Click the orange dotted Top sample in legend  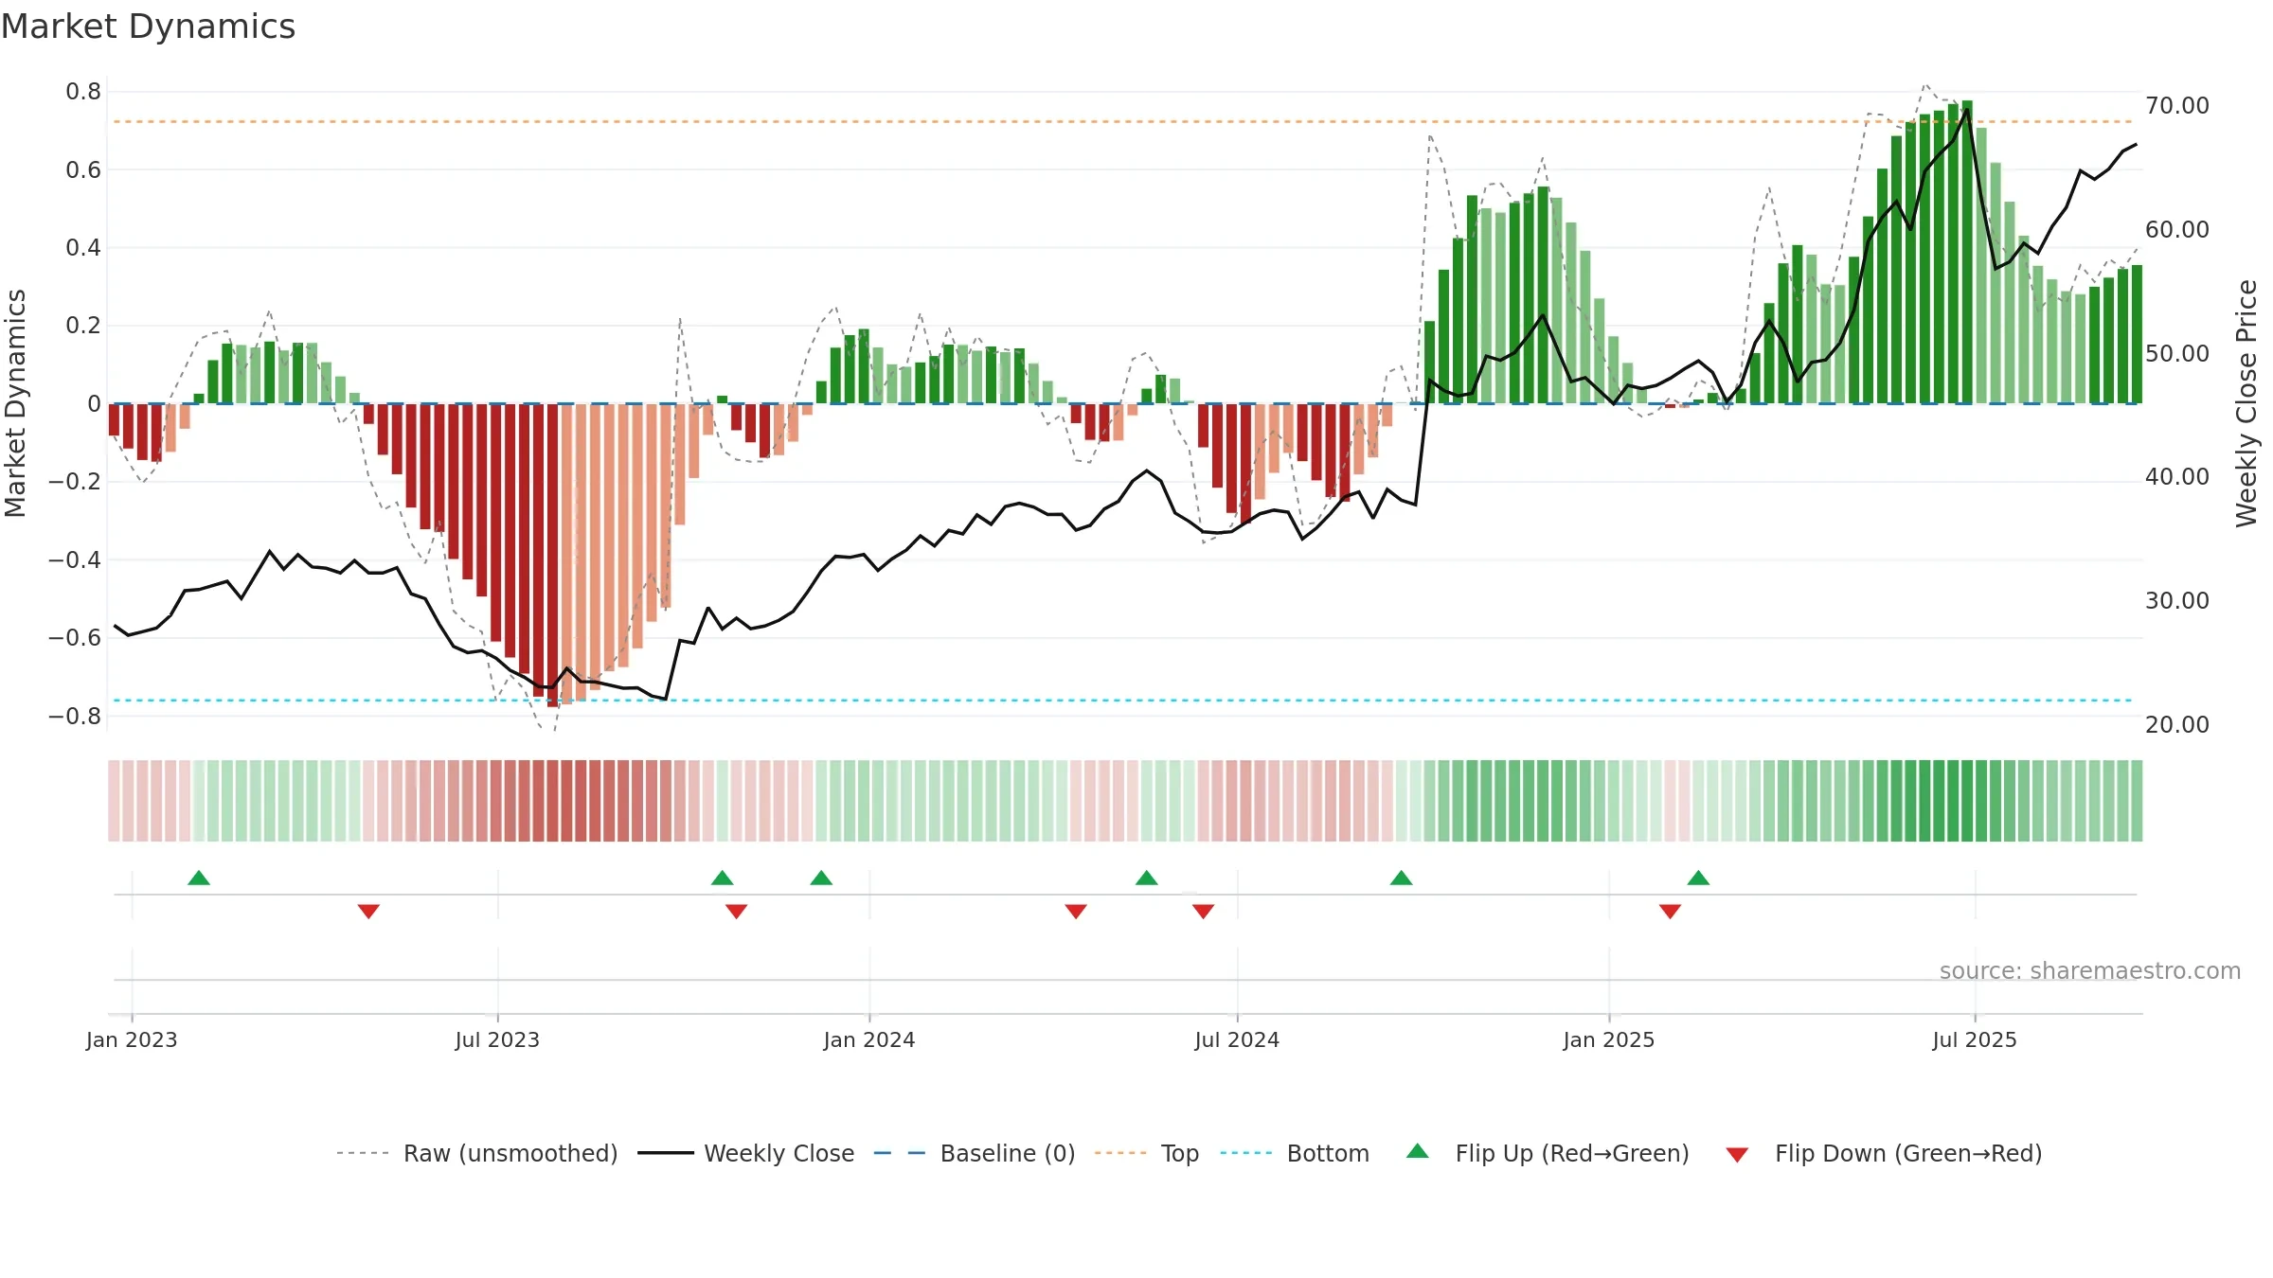[x=1121, y=1153]
